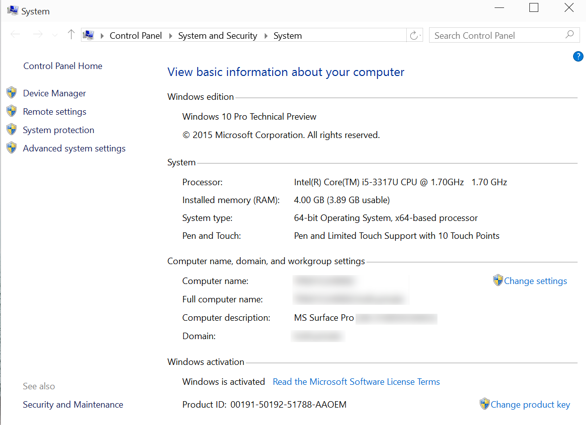586x425 pixels.
Task: Minimize the System window
Action: [499, 8]
